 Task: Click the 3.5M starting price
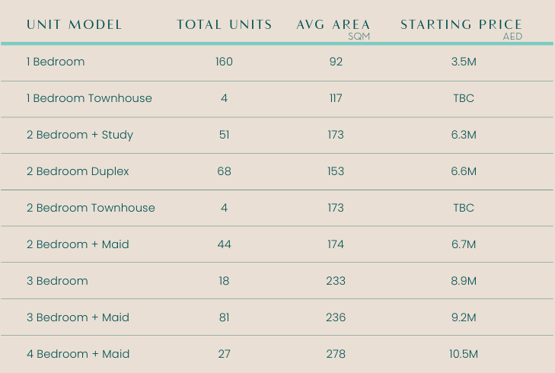[x=463, y=62]
